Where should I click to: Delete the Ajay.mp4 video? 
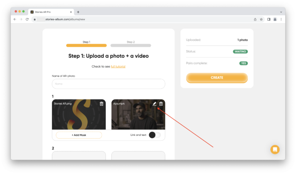pos(161,104)
